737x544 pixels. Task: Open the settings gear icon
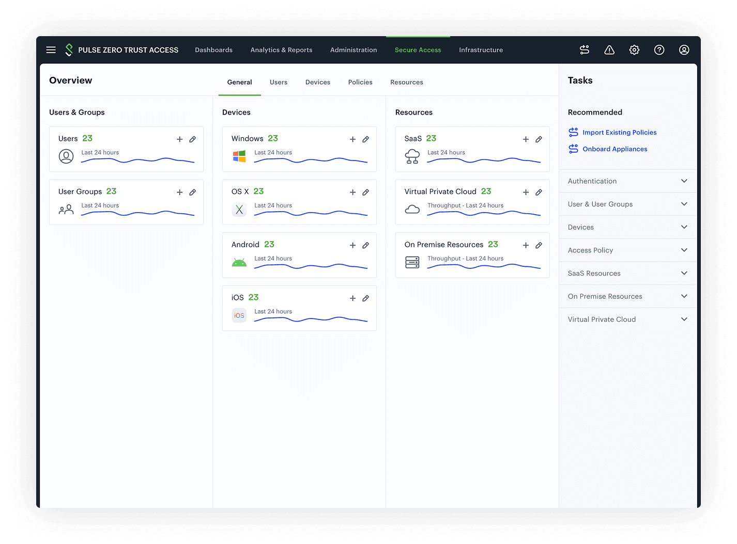[634, 50]
